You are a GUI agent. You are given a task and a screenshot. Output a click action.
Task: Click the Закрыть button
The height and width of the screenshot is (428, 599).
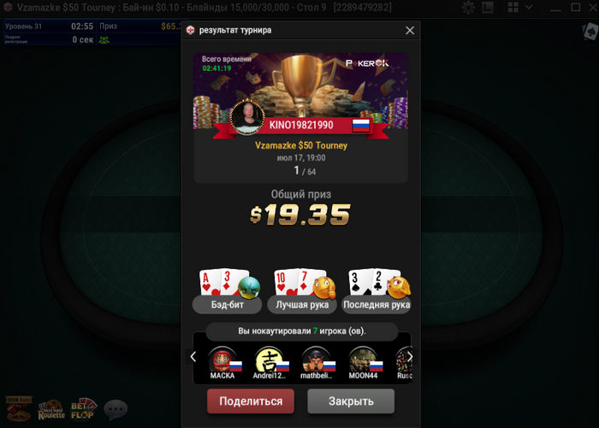[x=351, y=401]
